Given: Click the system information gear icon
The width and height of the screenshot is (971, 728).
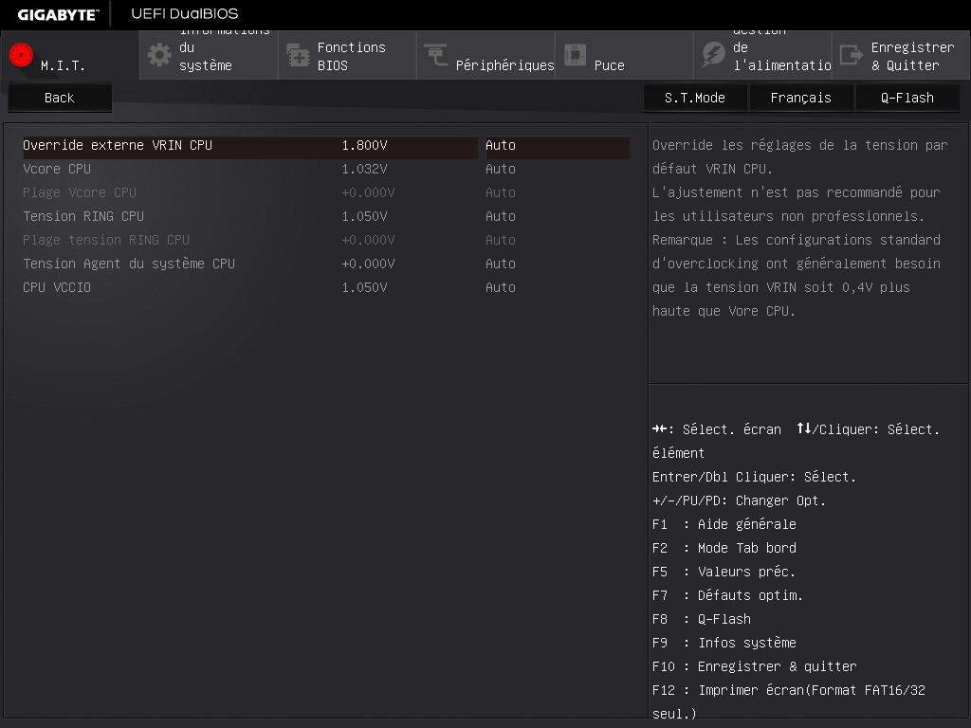Looking at the screenshot, I should 159,55.
